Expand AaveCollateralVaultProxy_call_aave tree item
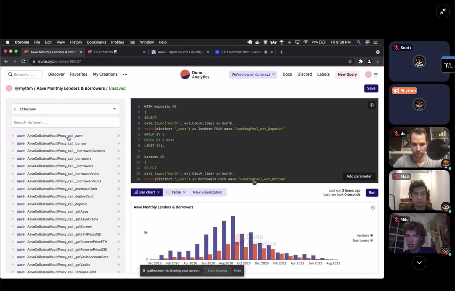 (x=13, y=135)
